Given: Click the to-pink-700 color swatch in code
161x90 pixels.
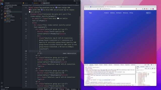Looking at the screenshot, I should point(30,10).
